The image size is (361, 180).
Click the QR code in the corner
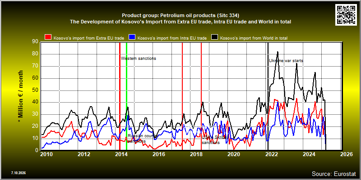(x=347, y=15)
